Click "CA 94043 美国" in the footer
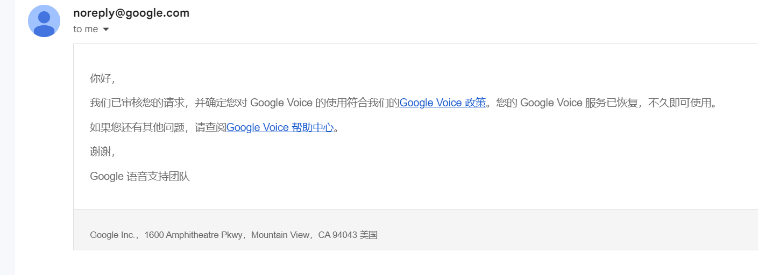 348,235
